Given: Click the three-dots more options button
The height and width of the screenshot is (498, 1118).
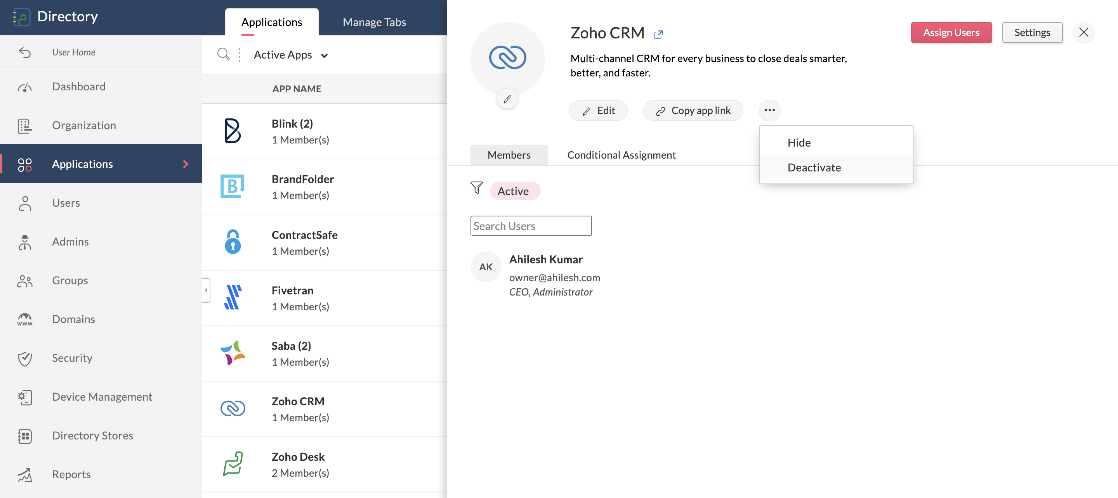Looking at the screenshot, I should 769,110.
